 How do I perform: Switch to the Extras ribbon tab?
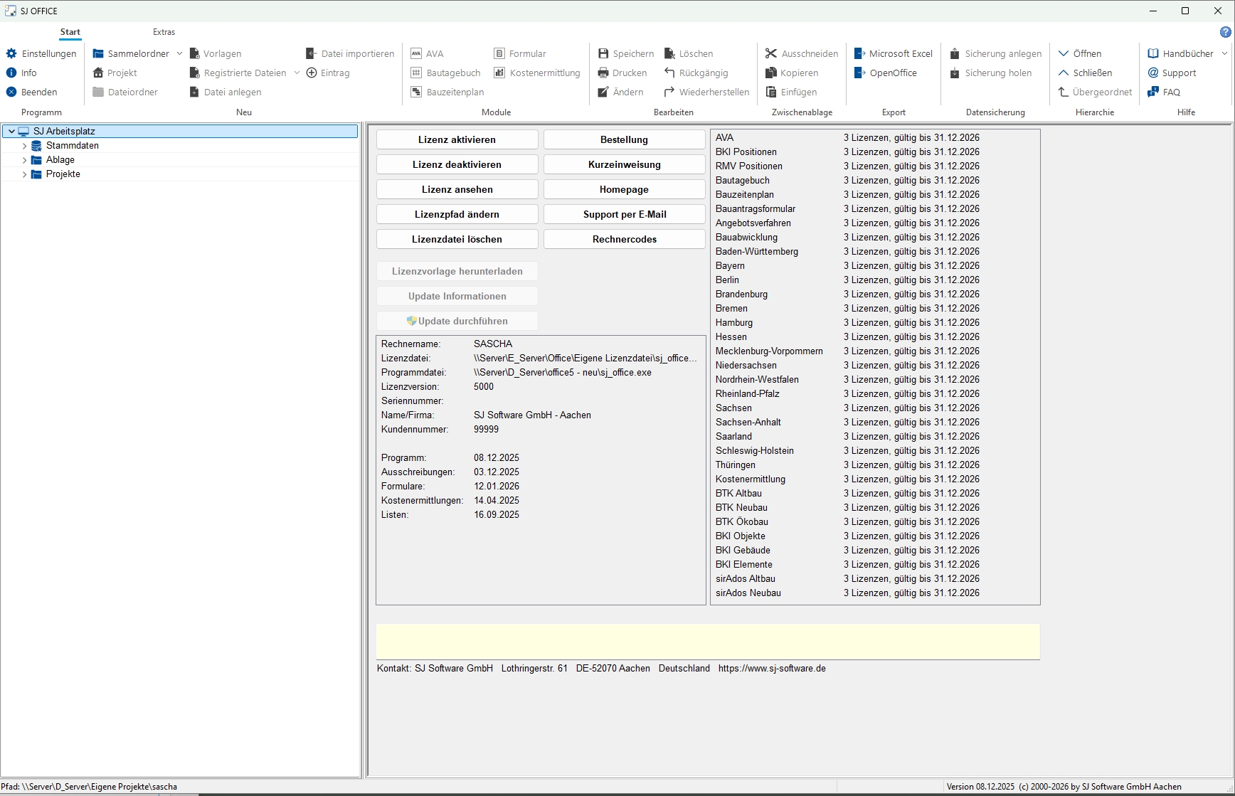(x=164, y=32)
